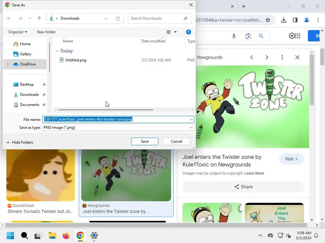Open preview panel more options

(282, 58)
